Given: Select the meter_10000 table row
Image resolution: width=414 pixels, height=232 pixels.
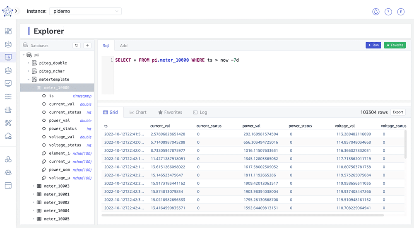Looking at the screenshot, I should [57, 87].
